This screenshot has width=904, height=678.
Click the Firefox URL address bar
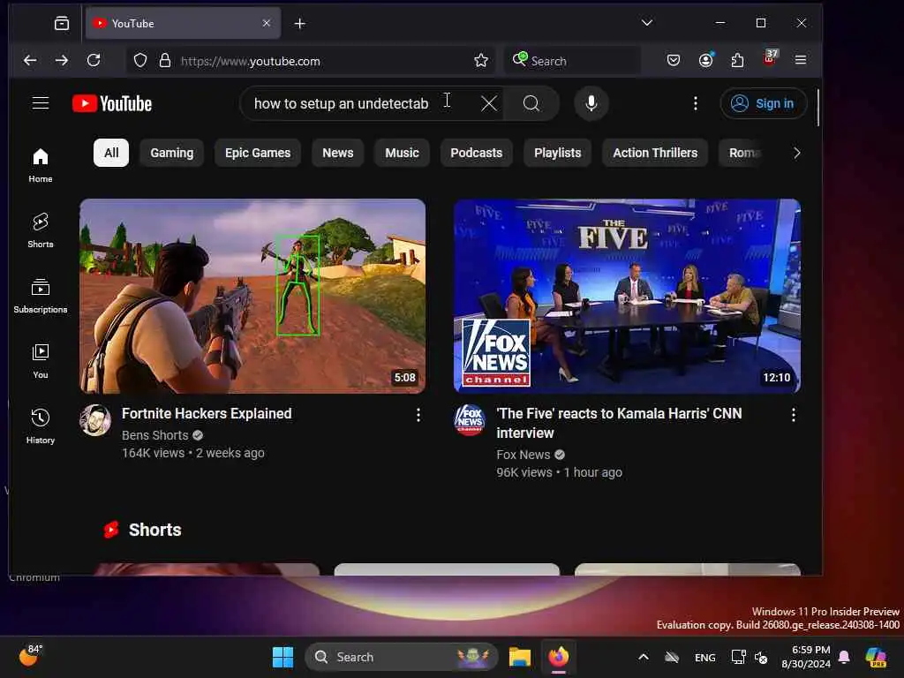tap(312, 61)
